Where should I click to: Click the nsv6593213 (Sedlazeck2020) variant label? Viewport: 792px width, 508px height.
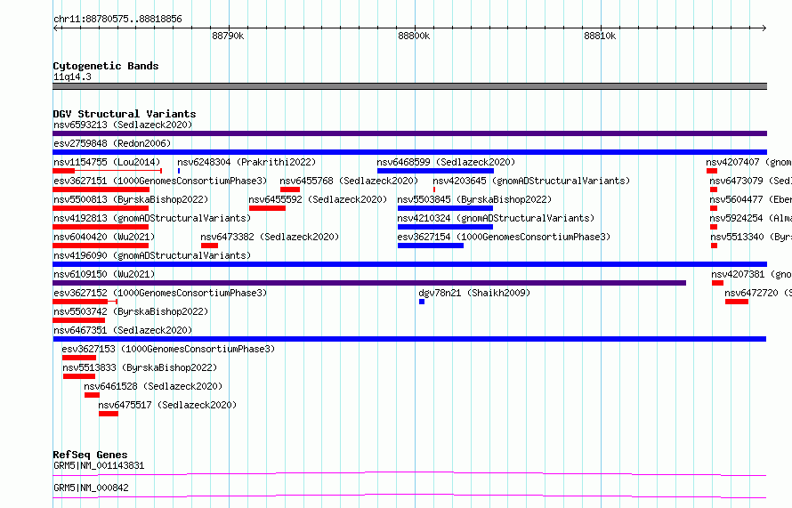click(x=123, y=125)
